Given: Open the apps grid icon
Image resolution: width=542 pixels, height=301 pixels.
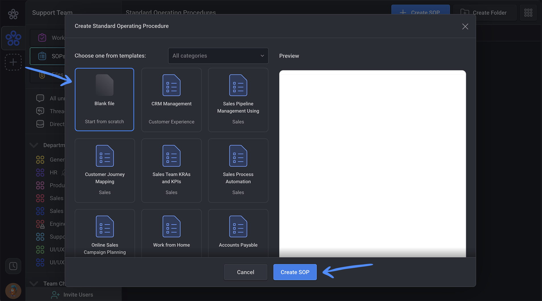Looking at the screenshot, I should coord(528,13).
